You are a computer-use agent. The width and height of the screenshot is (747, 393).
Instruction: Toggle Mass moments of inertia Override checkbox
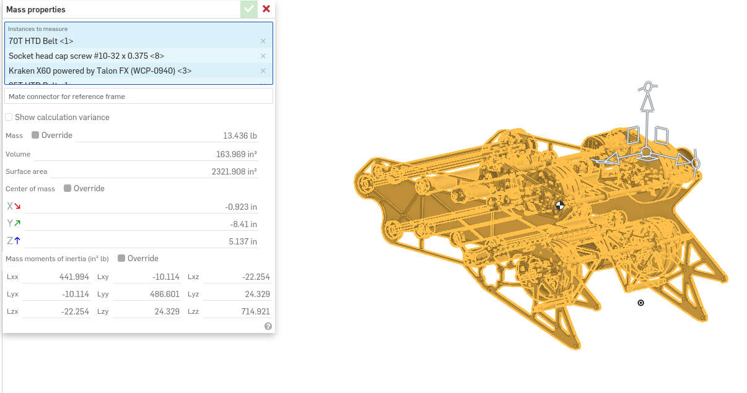121,259
